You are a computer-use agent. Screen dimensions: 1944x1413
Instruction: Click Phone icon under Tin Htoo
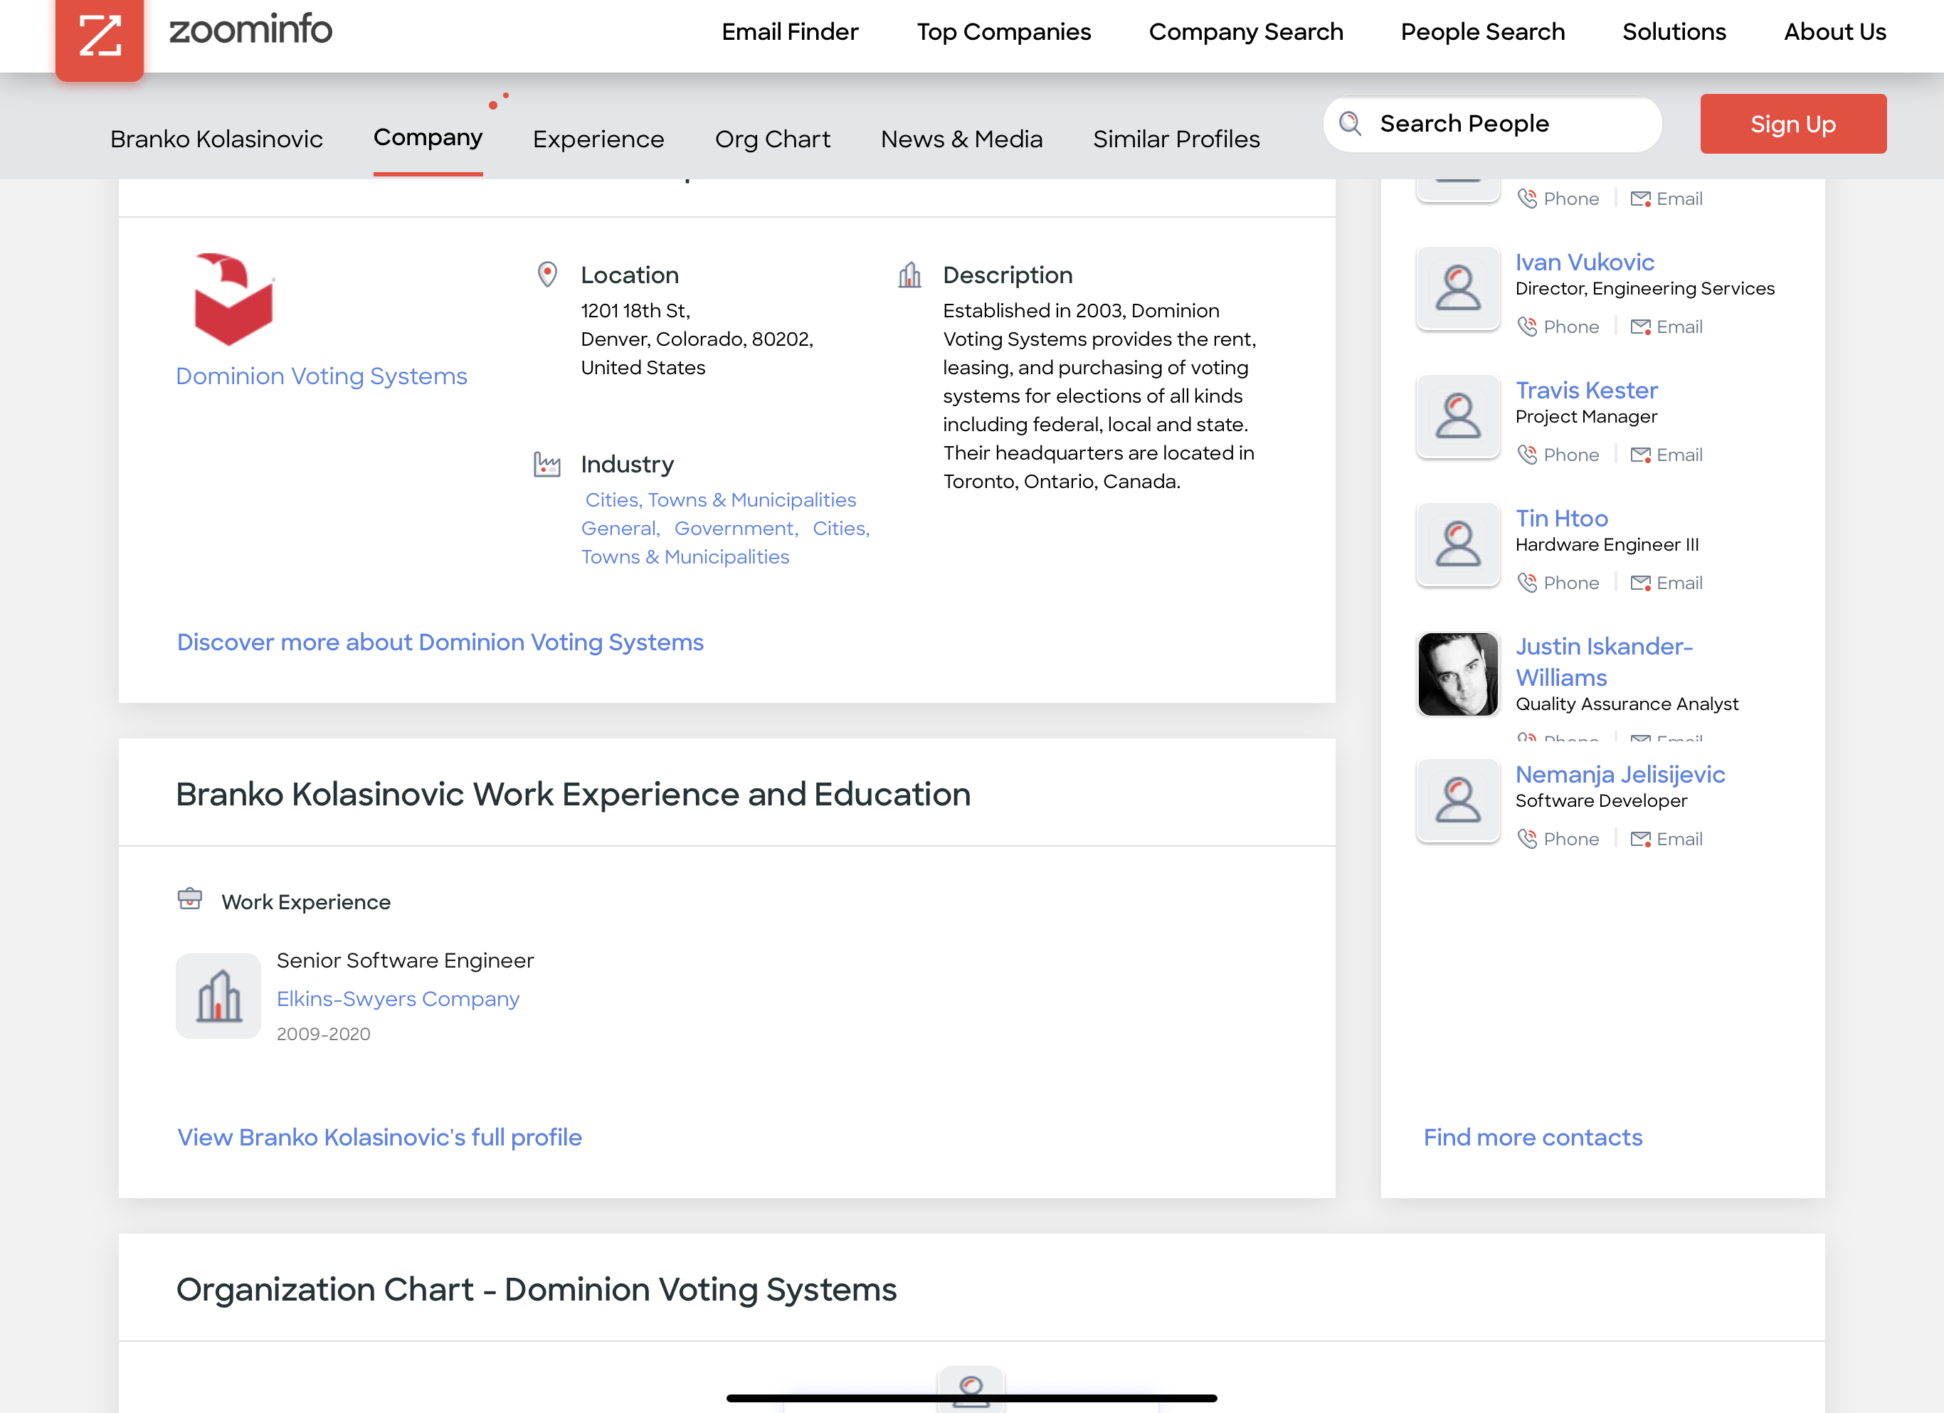(x=1526, y=583)
